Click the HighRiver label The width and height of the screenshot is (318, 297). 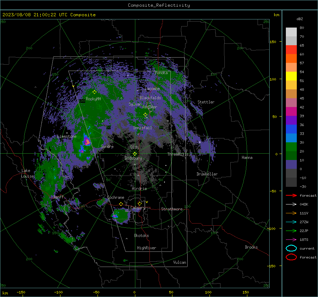click(147, 248)
